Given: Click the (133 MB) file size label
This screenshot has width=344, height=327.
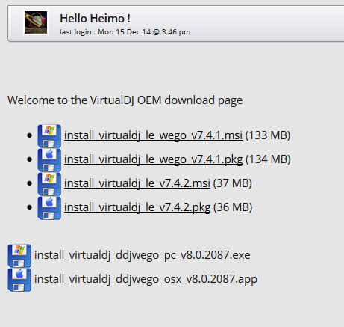Looking at the screenshot, I should (x=268, y=135).
